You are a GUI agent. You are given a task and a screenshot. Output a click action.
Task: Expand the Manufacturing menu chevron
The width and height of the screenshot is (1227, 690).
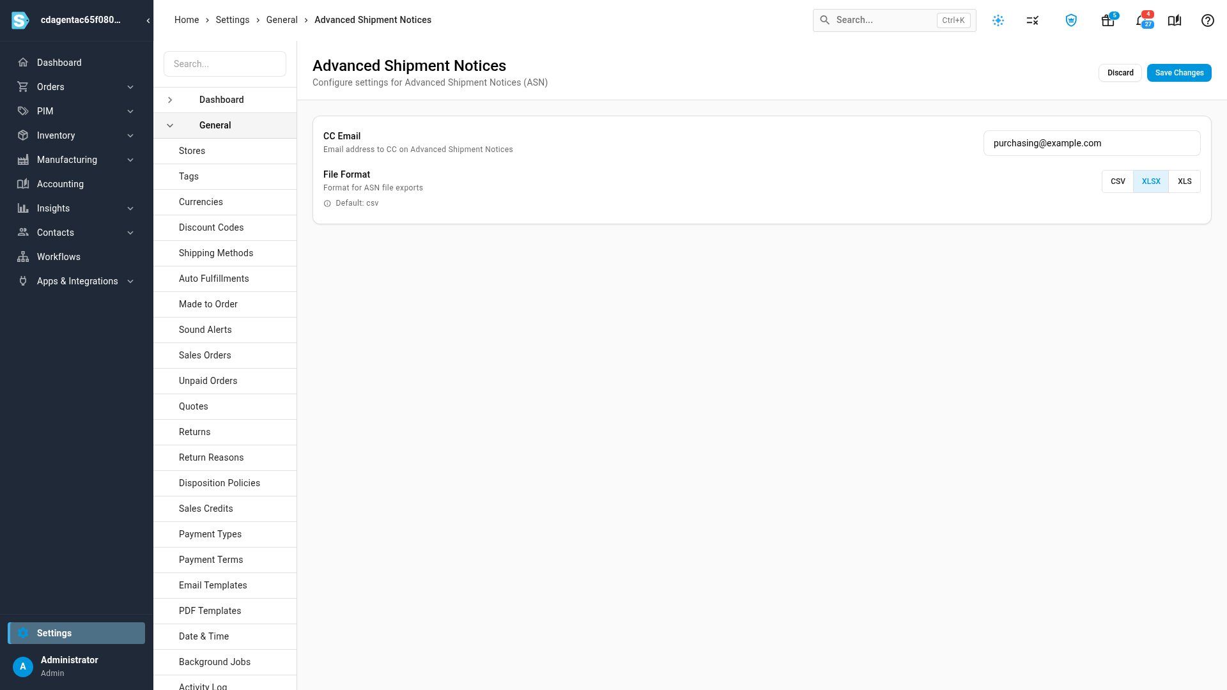[x=130, y=160]
